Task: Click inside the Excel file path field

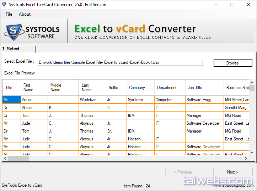Action: [x=120, y=63]
